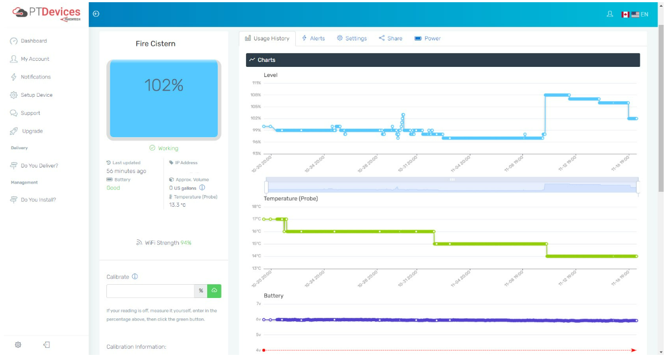
Task: Open the Settings tab
Action: [352, 39]
